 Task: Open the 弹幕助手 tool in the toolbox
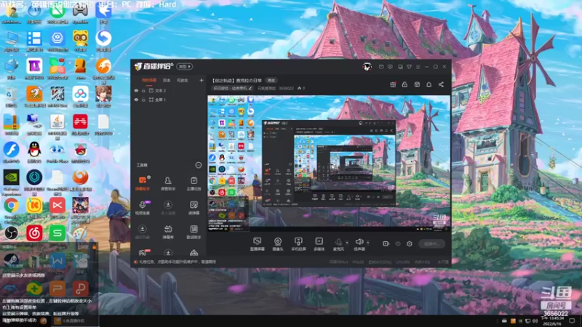pyautogui.click(x=143, y=183)
